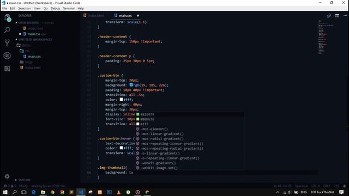
Task: Open notifications bell in status bar
Action: pyautogui.click(x=344, y=186)
